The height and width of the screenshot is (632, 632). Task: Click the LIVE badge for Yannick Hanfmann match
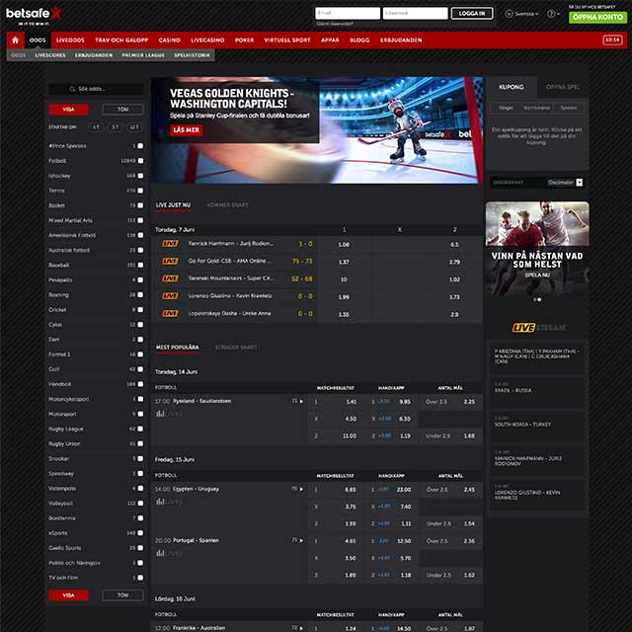[170, 244]
